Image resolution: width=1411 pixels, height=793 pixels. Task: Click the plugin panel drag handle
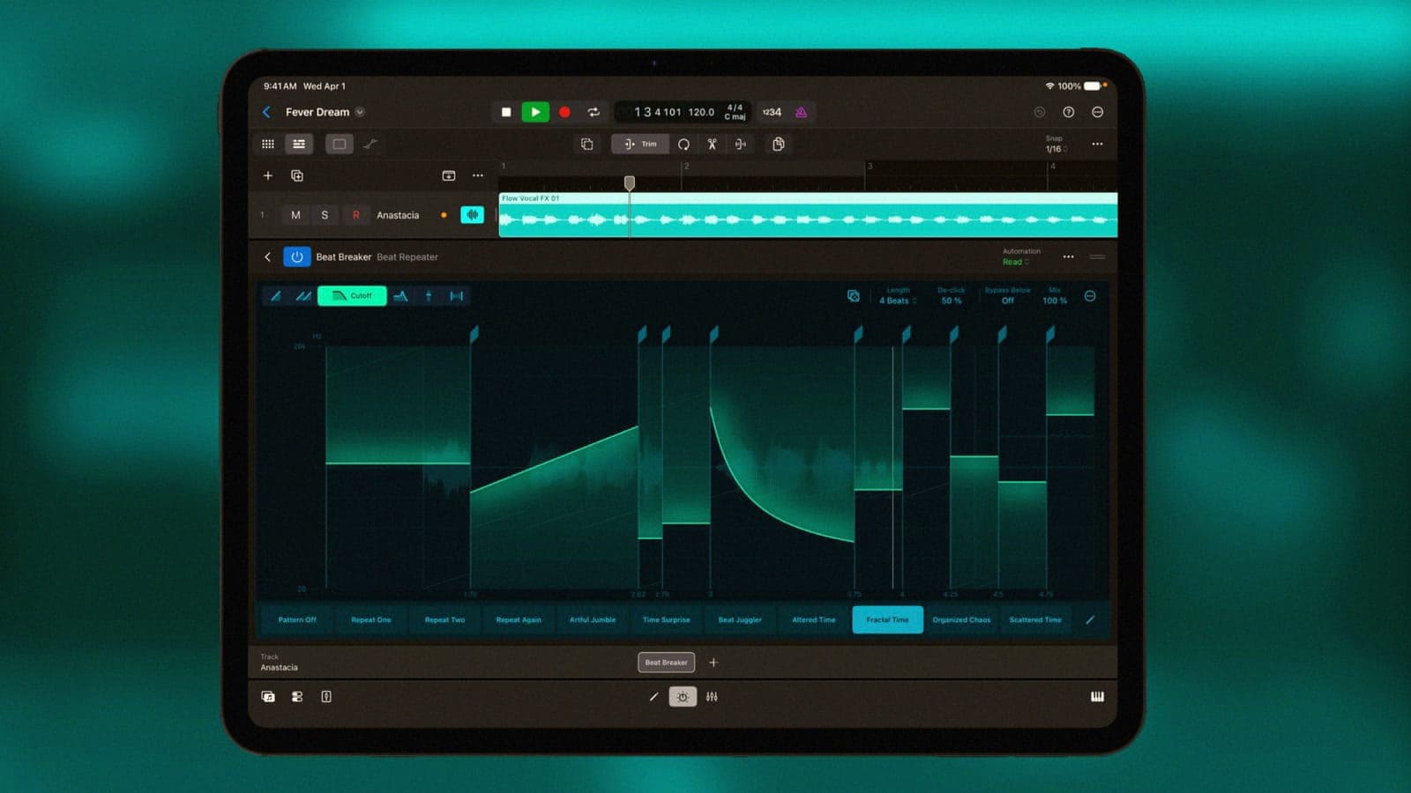click(1097, 257)
